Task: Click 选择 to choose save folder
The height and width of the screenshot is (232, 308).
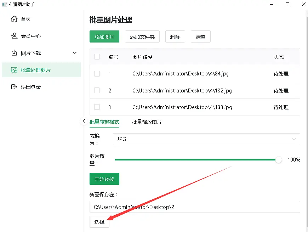Action: click(x=99, y=222)
